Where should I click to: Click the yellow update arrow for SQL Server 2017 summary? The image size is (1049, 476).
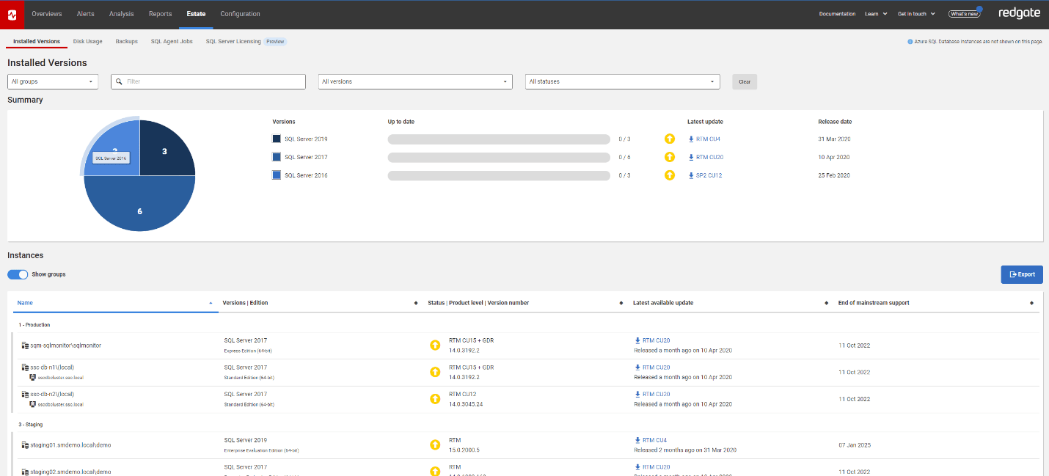tap(669, 157)
